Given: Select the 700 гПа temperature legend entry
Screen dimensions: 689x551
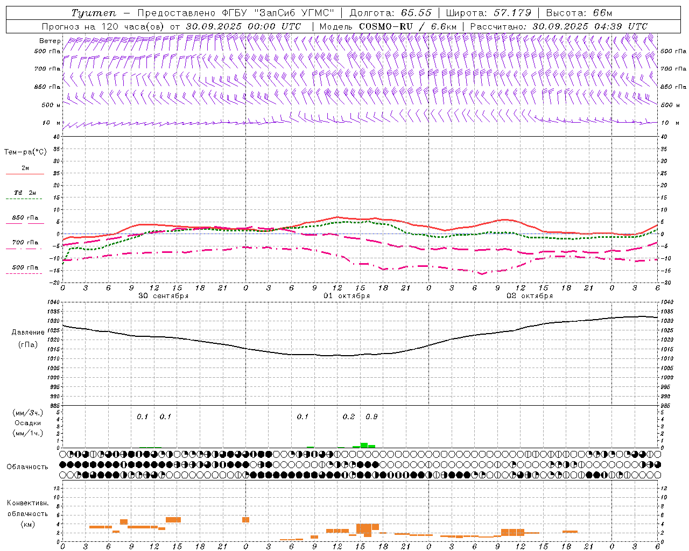Looking at the screenshot, I should coord(25,243).
